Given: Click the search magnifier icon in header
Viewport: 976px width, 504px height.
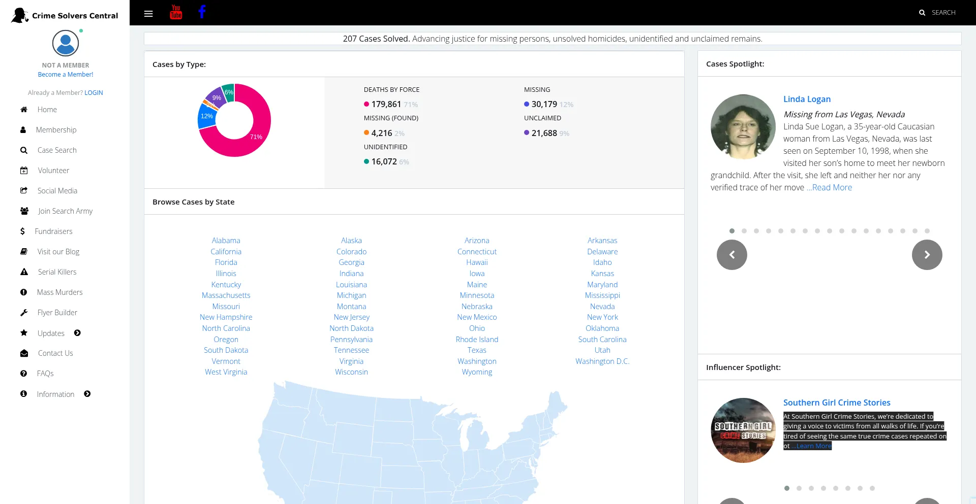Looking at the screenshot, I should coord(922,13).
